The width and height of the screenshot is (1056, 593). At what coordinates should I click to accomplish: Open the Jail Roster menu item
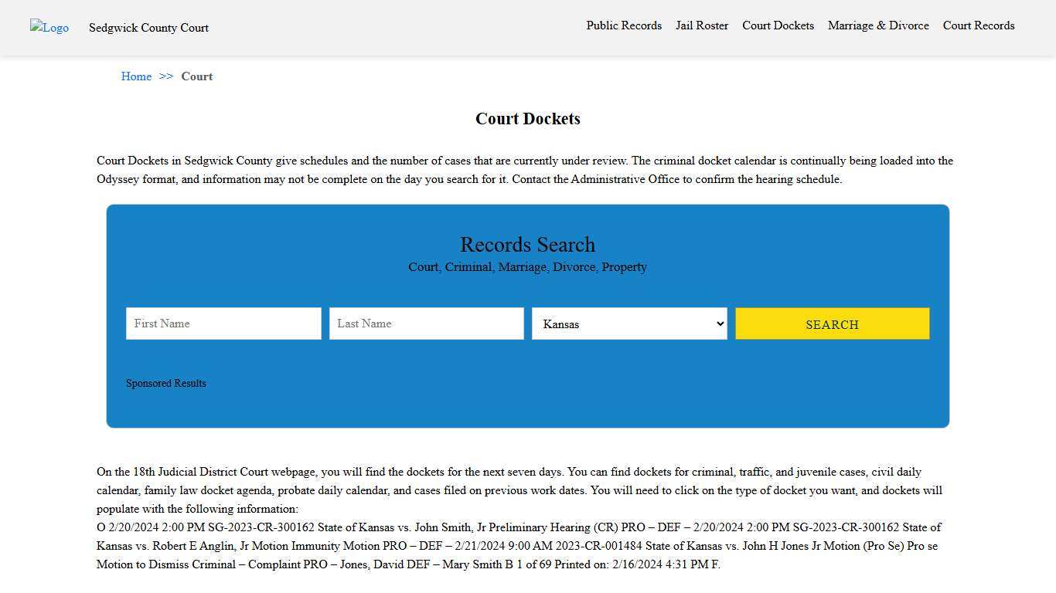[x=701, y=25]
